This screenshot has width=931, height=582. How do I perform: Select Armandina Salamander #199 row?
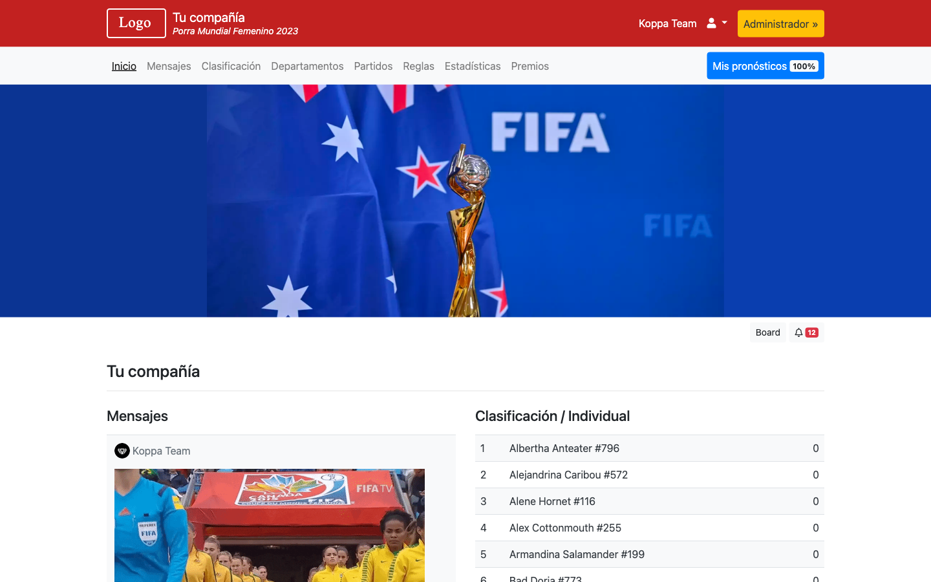click(x=650, y=554)
